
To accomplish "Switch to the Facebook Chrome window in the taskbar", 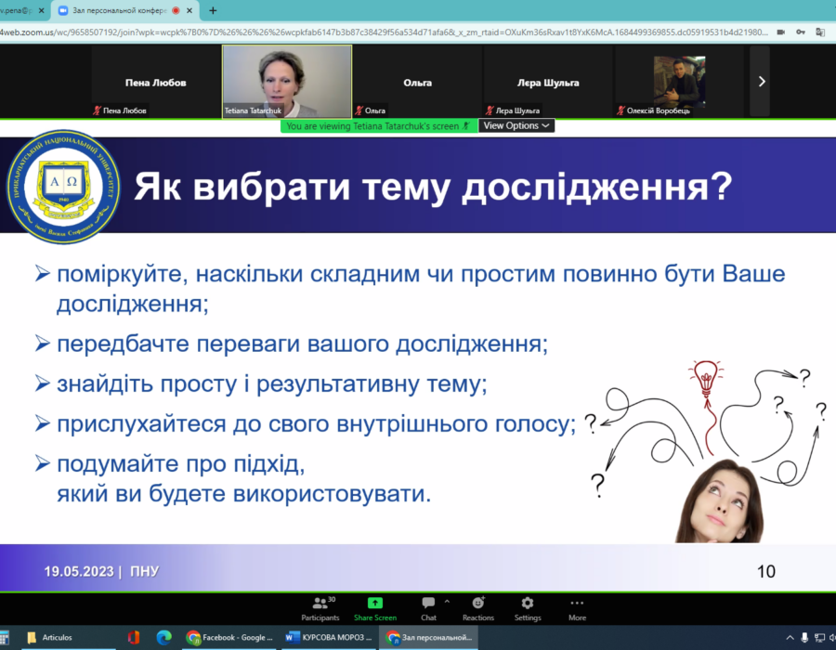I will [x=230, y=637].
